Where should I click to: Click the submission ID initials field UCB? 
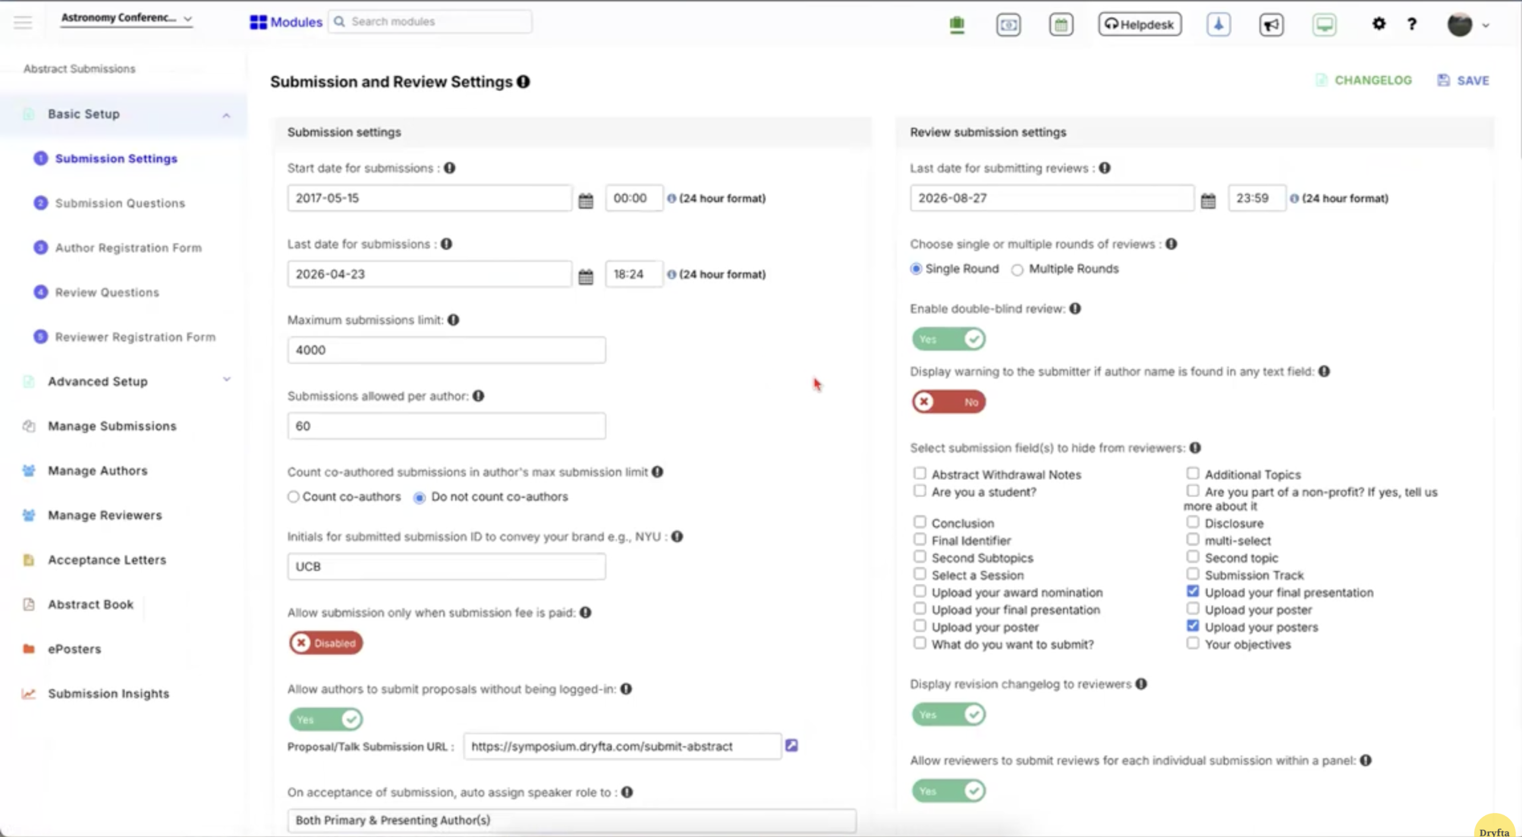[x=446, y=567]
